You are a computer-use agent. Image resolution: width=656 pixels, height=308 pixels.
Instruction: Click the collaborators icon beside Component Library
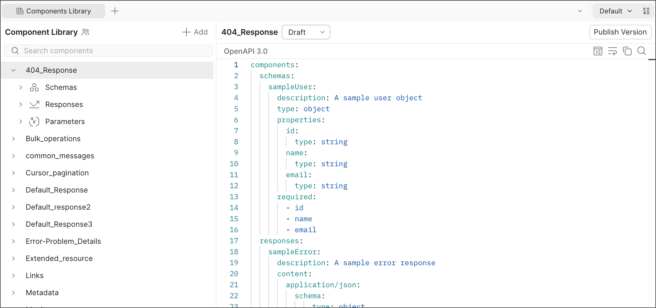(86, 32)
